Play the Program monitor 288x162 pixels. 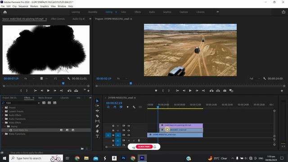click(190, 91)
